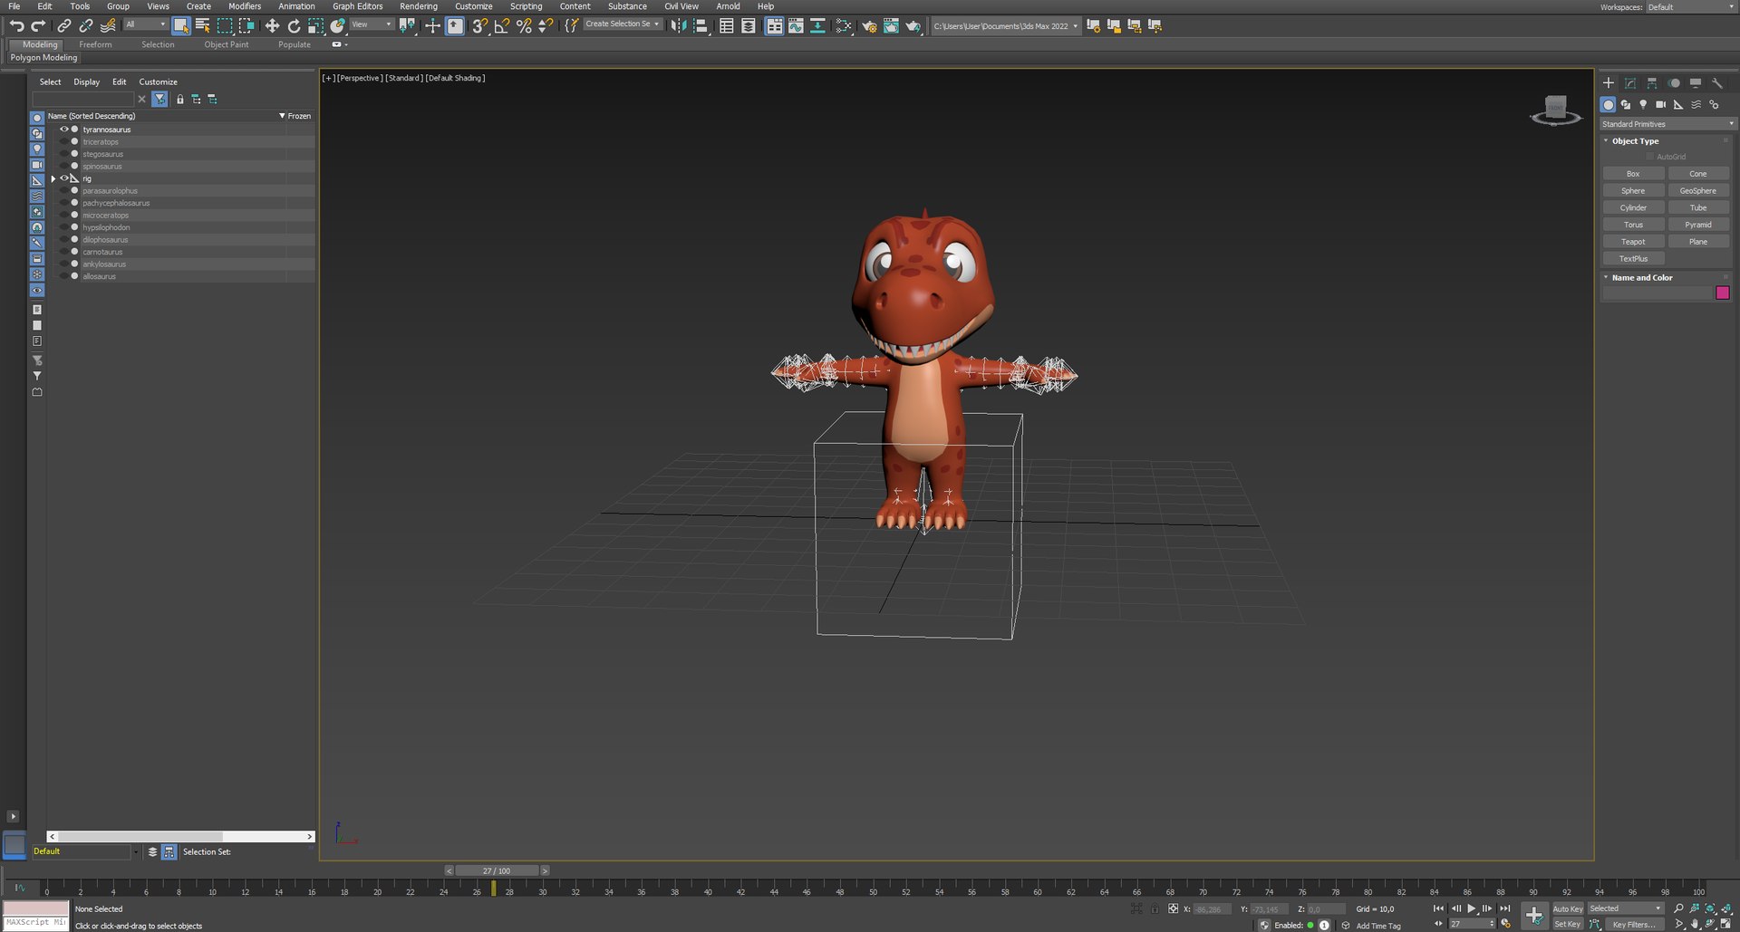Open the Motion command panel tab
Image resolution: width=1740 pixels, height=932 pixels.
point(1674,82)
